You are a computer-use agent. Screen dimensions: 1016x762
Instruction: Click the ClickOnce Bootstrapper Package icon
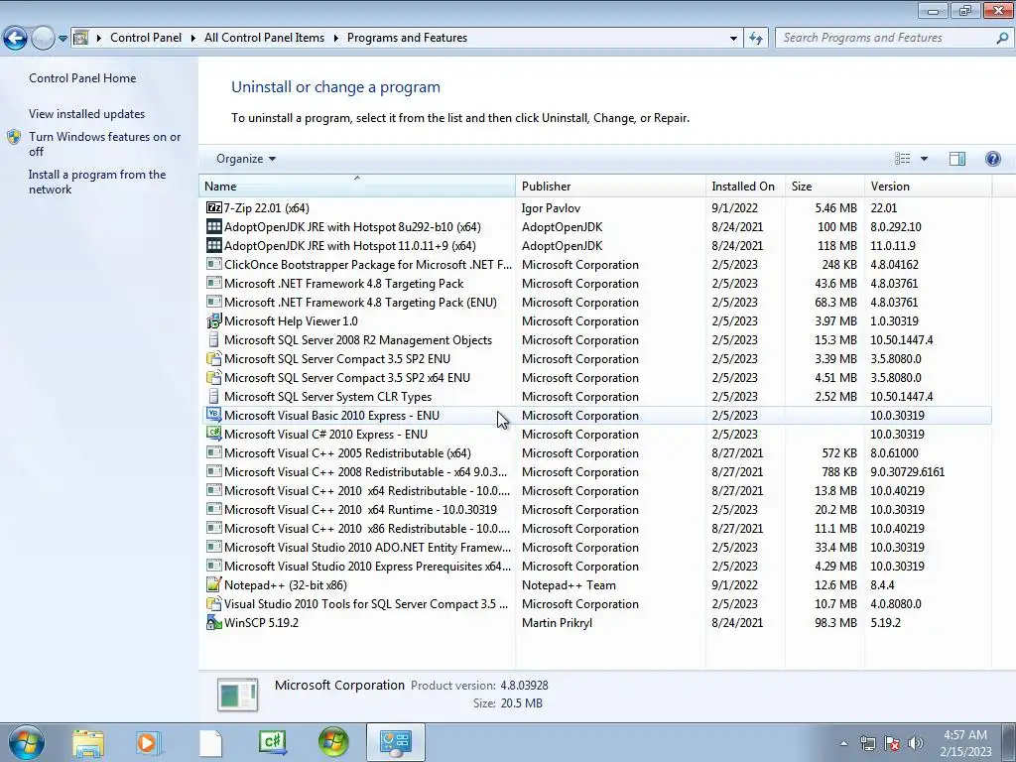[214, 264]
